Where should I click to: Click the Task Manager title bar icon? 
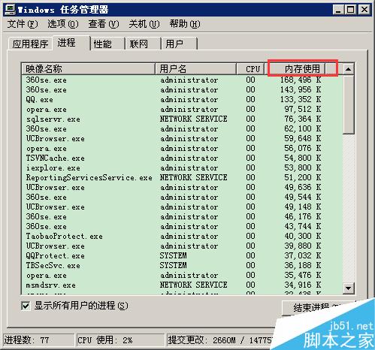pyautogui.click(x=10, y=10)
